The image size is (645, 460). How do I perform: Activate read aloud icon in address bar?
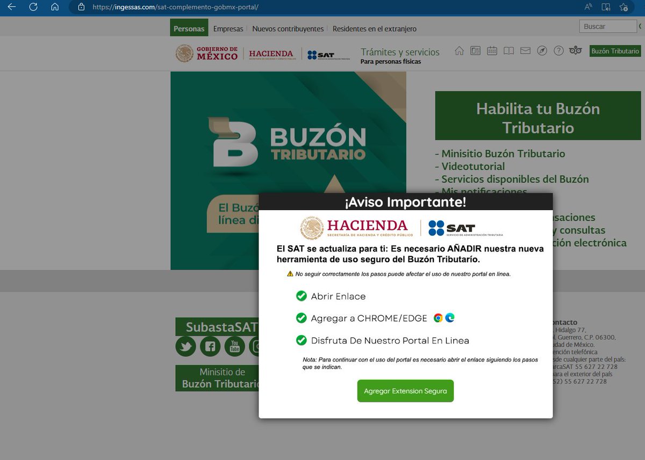point(589,7)
